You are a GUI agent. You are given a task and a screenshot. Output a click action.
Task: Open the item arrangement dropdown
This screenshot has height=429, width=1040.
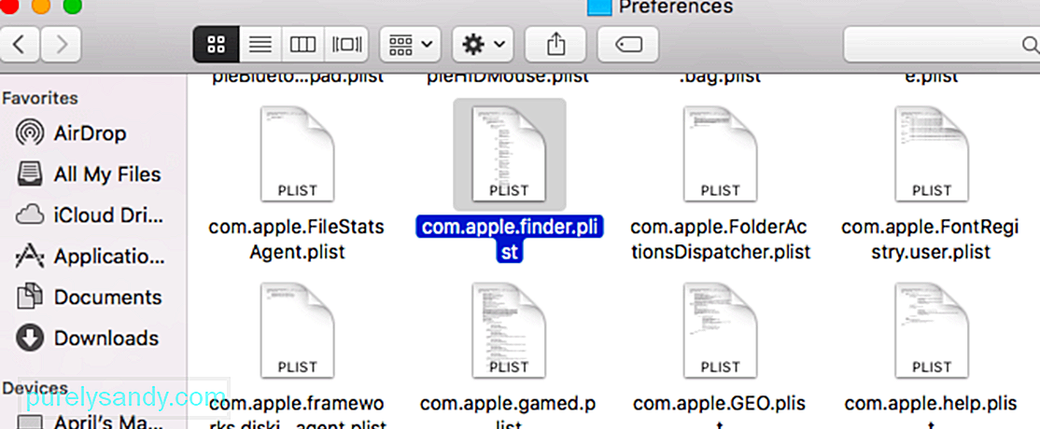click(x=410, y=45)
